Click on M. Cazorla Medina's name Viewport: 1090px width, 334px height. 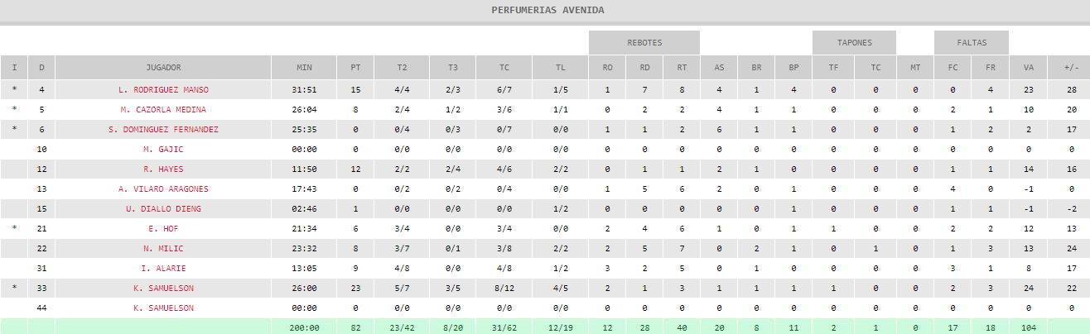(163, 109)
